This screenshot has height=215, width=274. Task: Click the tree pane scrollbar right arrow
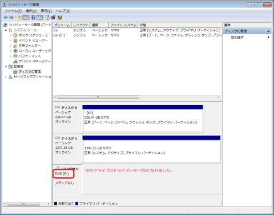[49, 204]
